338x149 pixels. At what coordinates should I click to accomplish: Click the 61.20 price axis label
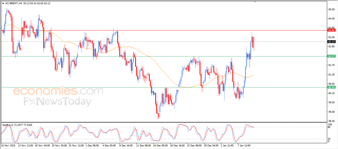pyautogui.click(x=331, y=75)
